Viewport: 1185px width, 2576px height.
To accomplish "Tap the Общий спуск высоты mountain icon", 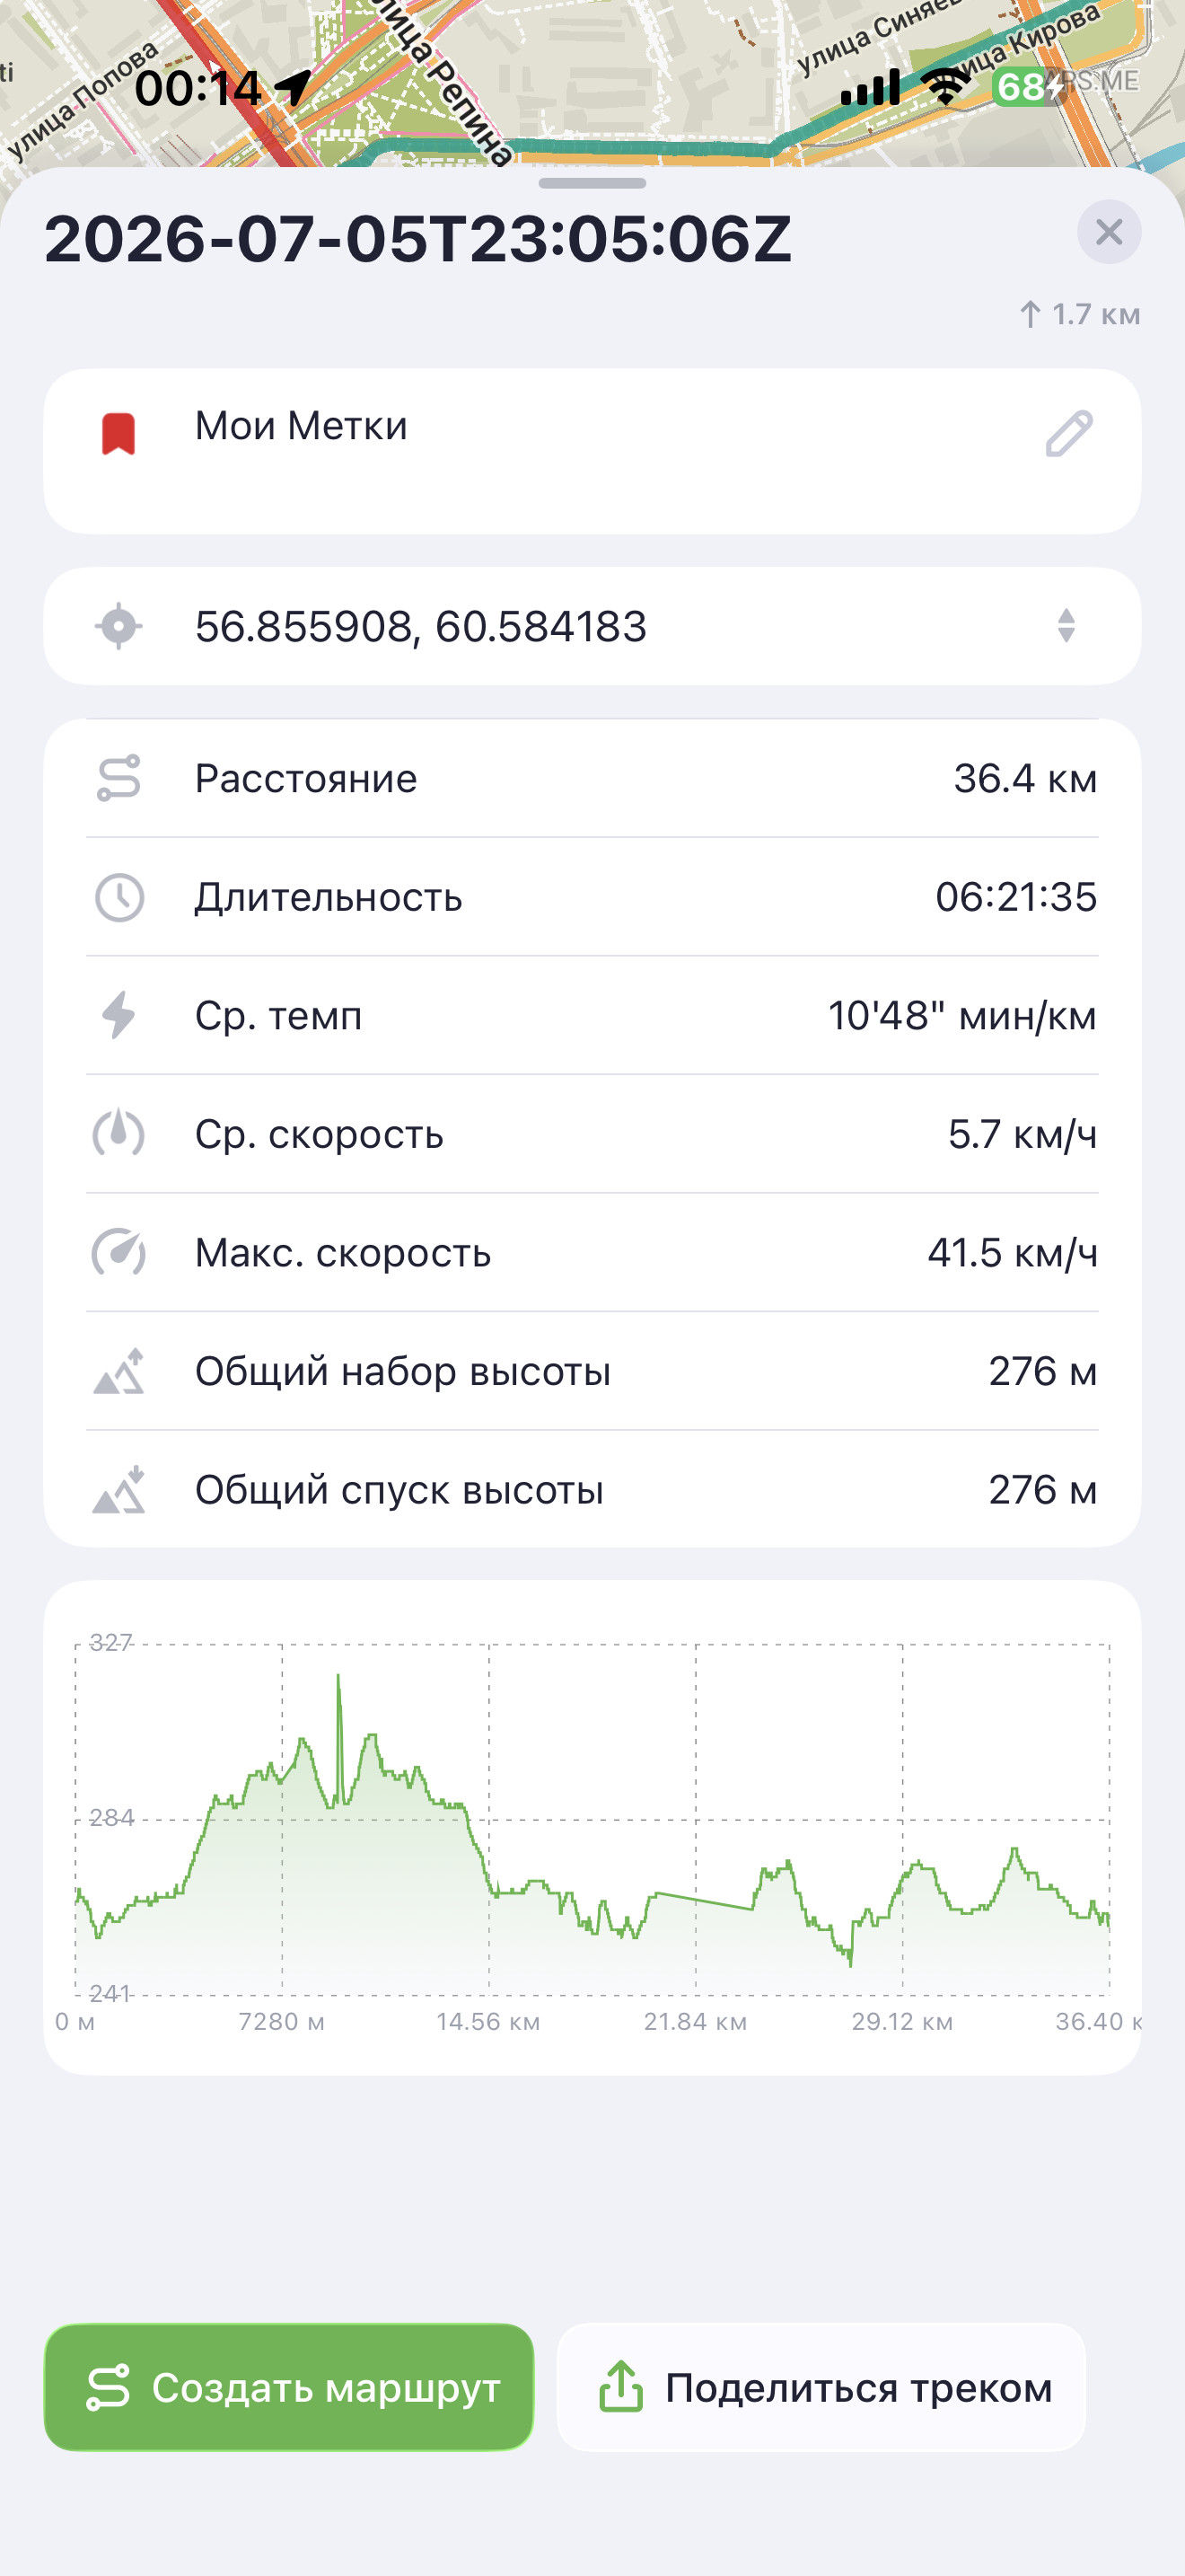I will point(118,1490).
